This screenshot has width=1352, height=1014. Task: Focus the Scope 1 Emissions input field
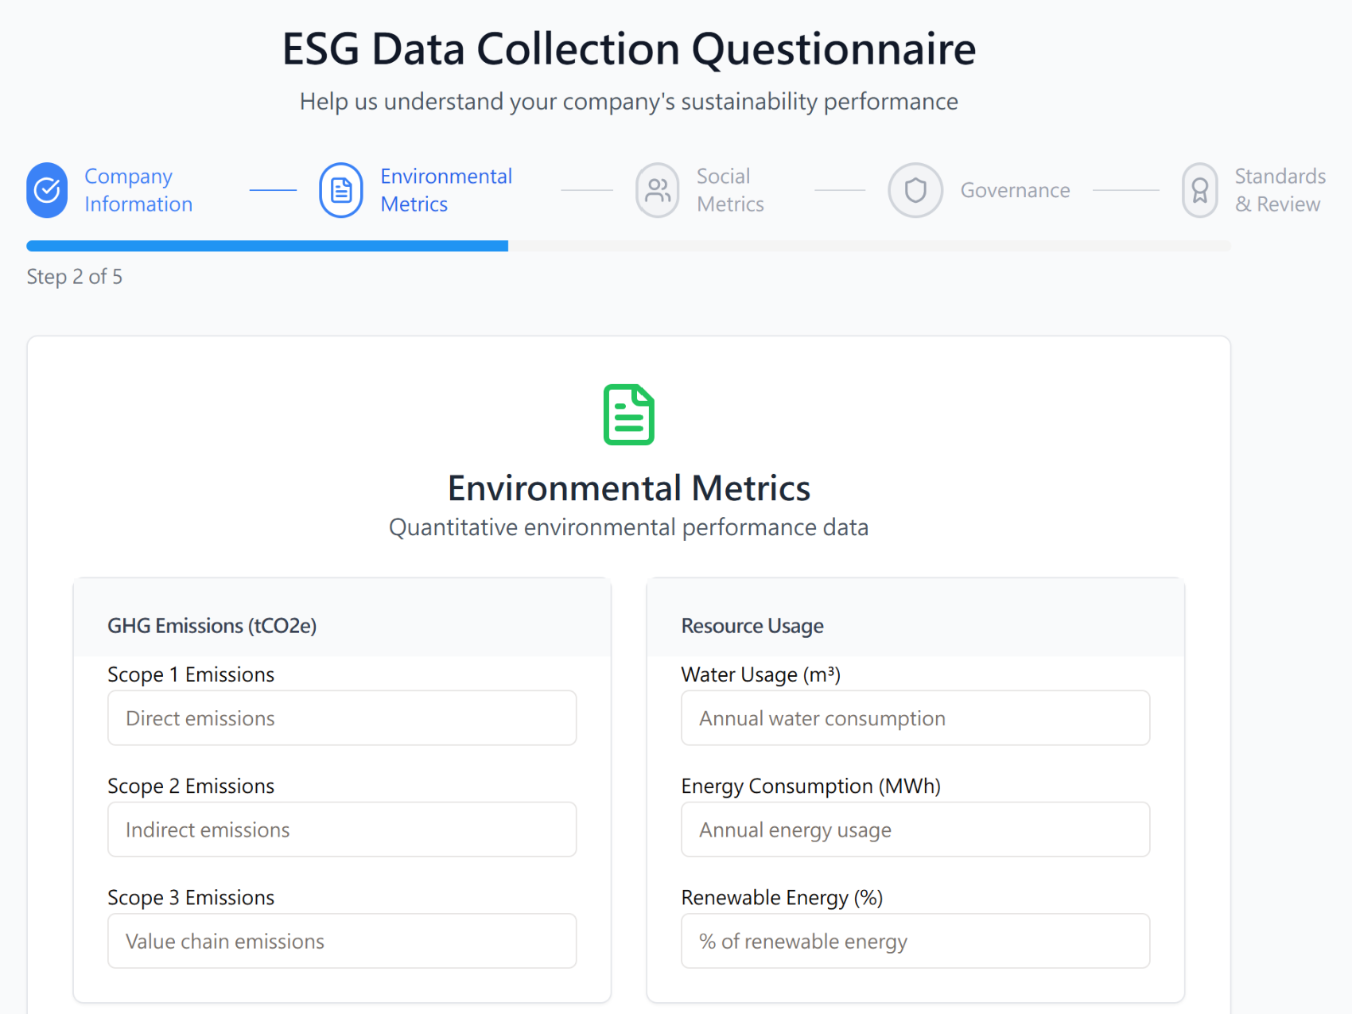(x=342, y=718)
